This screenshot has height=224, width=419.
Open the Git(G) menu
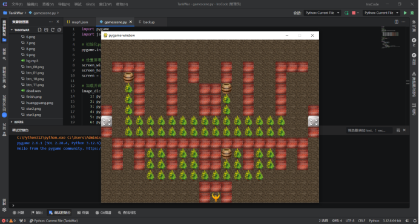tap(90, 4)
